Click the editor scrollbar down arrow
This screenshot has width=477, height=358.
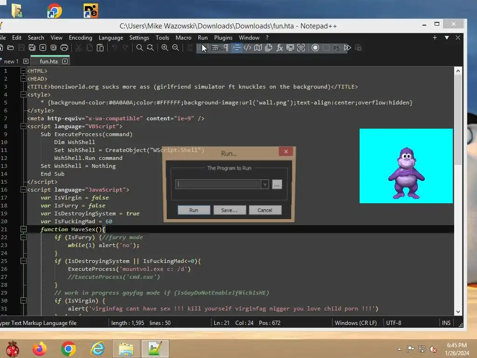458,312
